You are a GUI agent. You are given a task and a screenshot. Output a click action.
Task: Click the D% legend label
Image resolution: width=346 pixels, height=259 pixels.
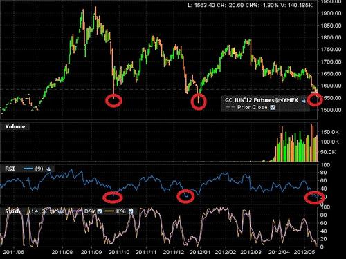[x=89, y=211]
